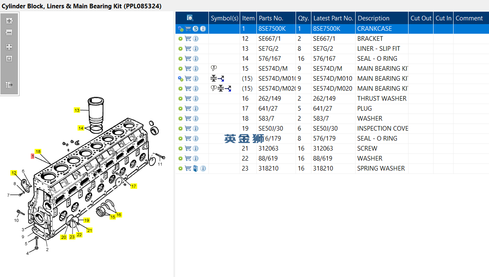The width and height of the screenshot is (489, 277).
Task: Sort by Symbol(s) column header
Action: coord(224,18)
